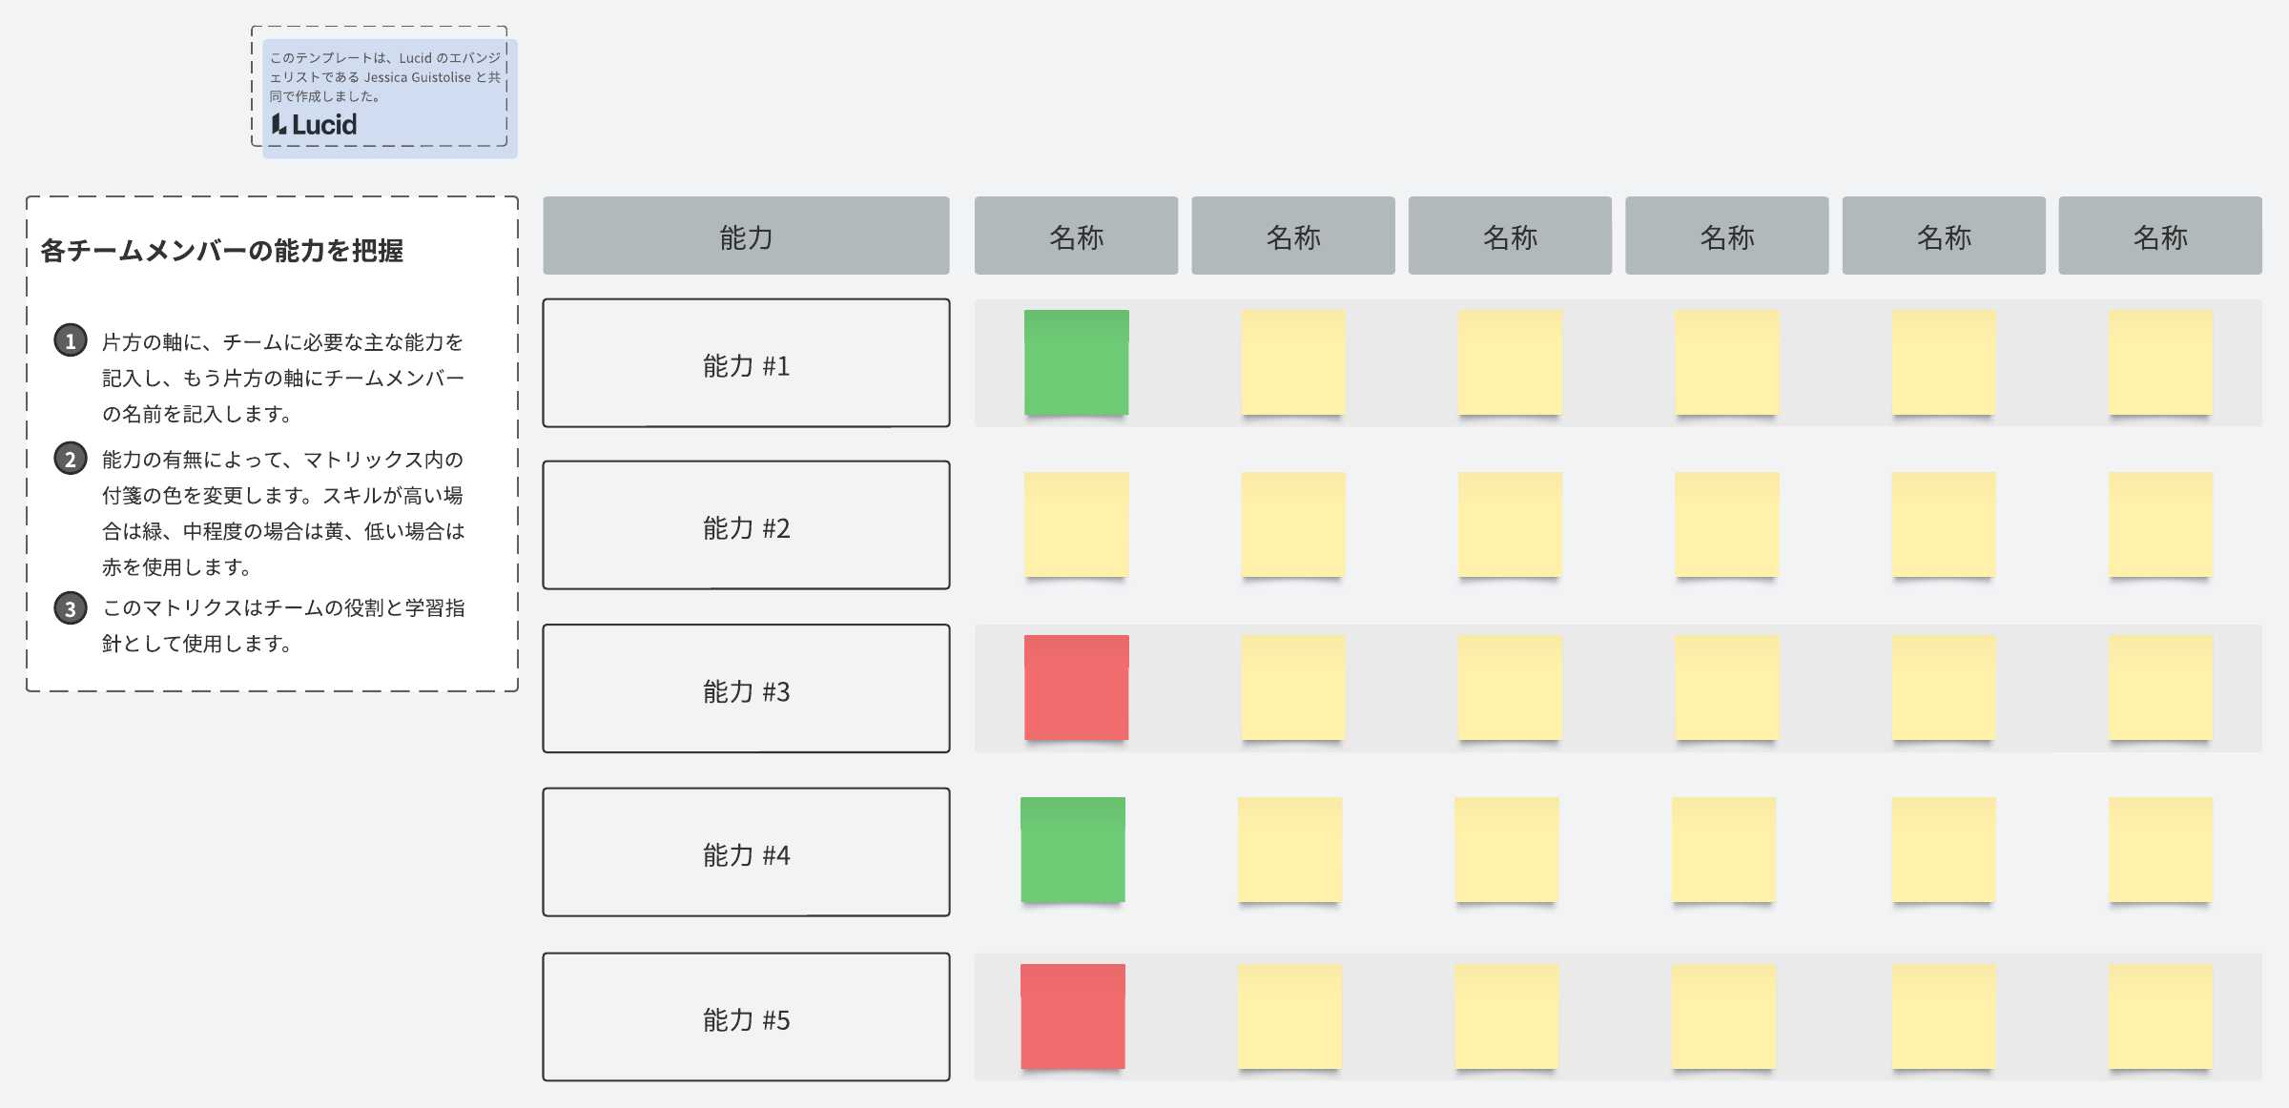The width and height of the screenshot is (2289, 1108).
Task: Select the 能力 #1 label box
Action: click(746, 363)
